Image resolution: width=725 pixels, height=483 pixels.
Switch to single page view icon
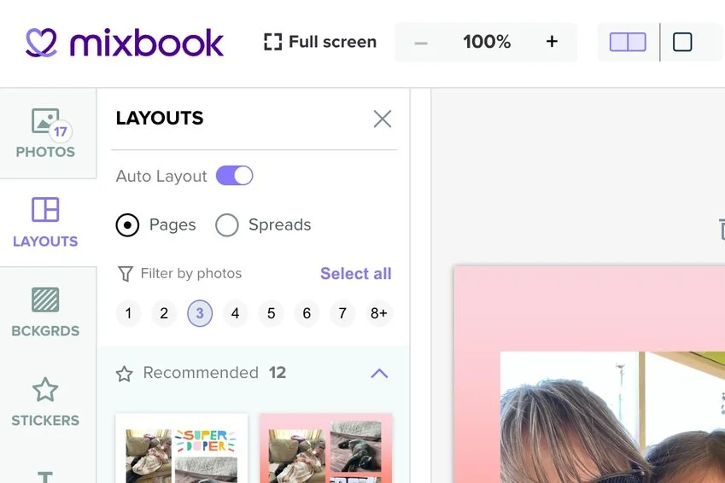point(682,42)
